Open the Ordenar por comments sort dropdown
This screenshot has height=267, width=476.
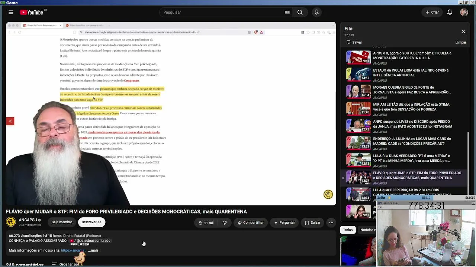(66, 264)
